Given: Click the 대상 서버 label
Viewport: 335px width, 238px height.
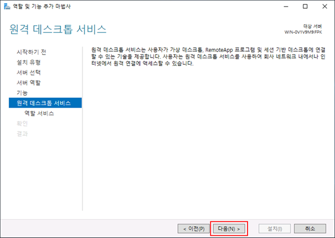Looking at the screenshot, I should pos(312,26).
